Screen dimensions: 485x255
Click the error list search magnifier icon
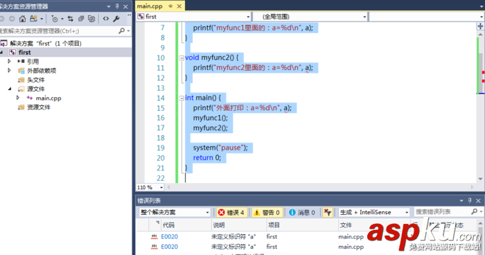[x=474, y=211]
